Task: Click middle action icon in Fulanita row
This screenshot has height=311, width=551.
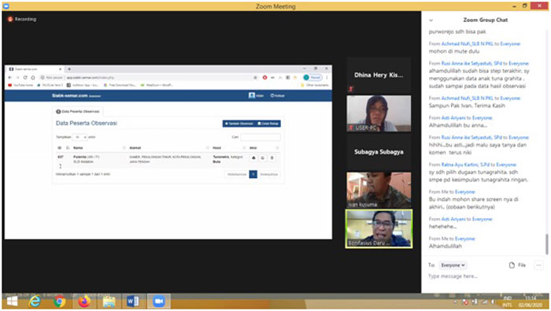Action: pos(262,158)
